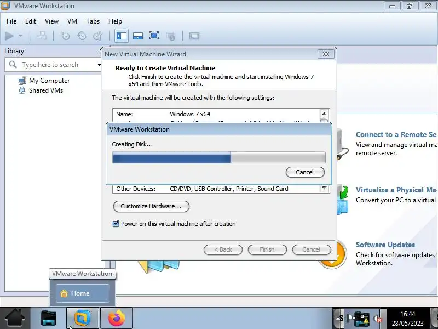Click the Virtualize a Physical Machine icon
Image resolution: width=438 pixels, height=329 pixels.
pos(343,200)
